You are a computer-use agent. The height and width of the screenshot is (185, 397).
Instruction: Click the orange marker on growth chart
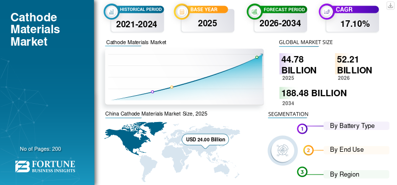[172, 87]
